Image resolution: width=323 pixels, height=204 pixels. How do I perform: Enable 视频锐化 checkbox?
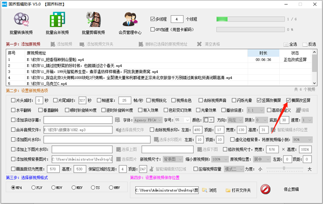[x=149, y=100]
